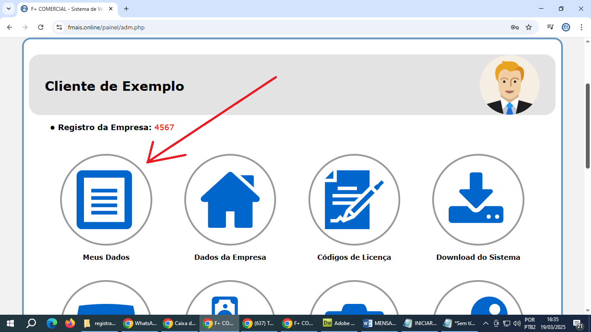Bookmark this page with the star
The image size is (591, 332).
tap(529, 27)
